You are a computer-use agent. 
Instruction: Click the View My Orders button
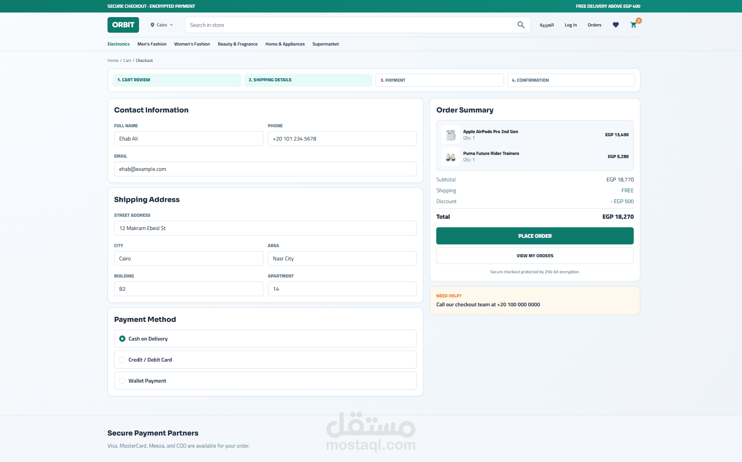(x=535, y=256)
